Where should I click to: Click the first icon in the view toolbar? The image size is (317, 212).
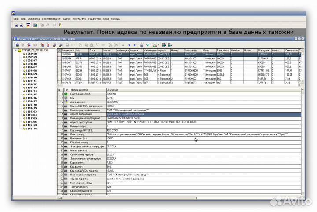(17, 45)
